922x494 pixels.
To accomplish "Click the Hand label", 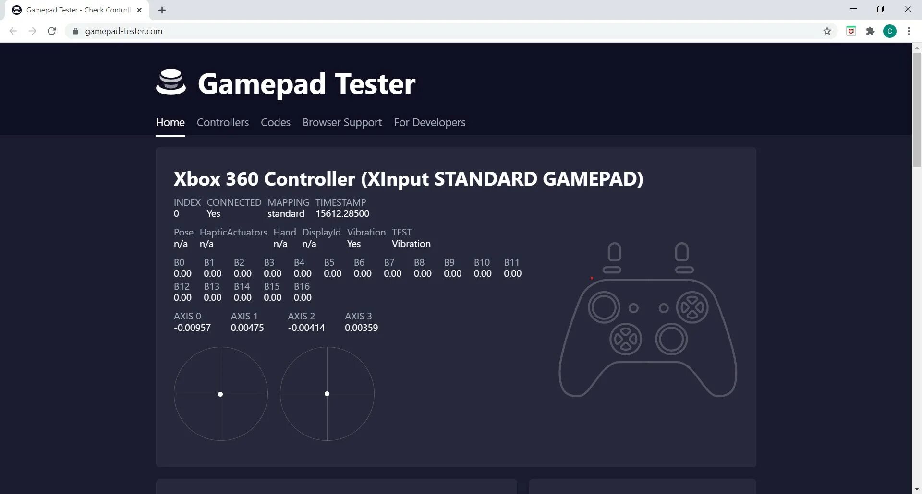I will (285, 232).
